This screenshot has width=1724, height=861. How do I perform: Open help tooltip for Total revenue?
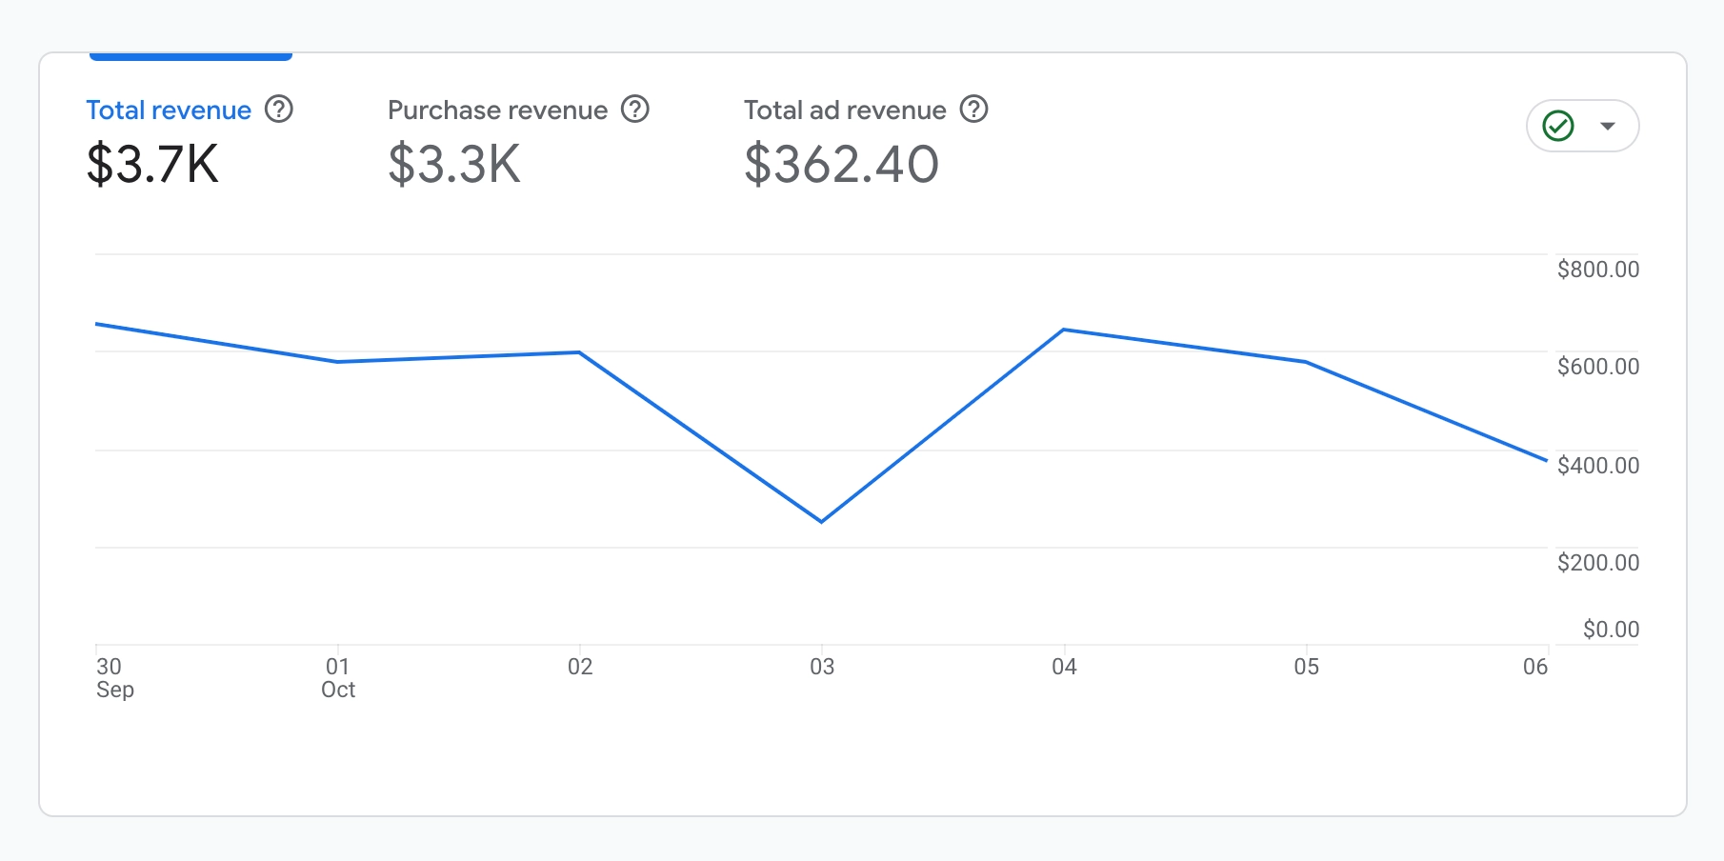tap(279, 110)
